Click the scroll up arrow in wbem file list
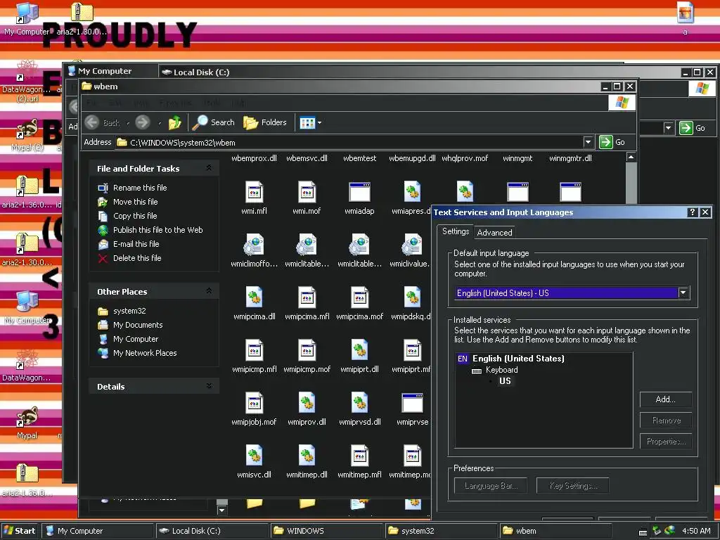The width and height of the screenshot is (720, 540). point(631,157)
